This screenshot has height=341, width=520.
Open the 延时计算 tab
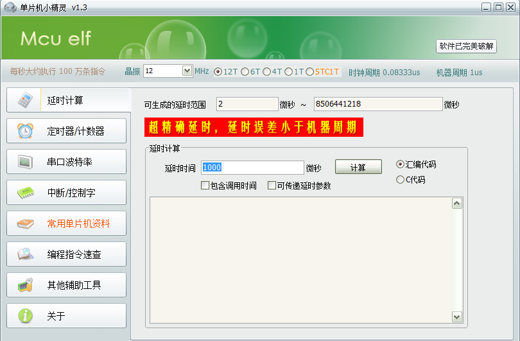coord(69,100)
